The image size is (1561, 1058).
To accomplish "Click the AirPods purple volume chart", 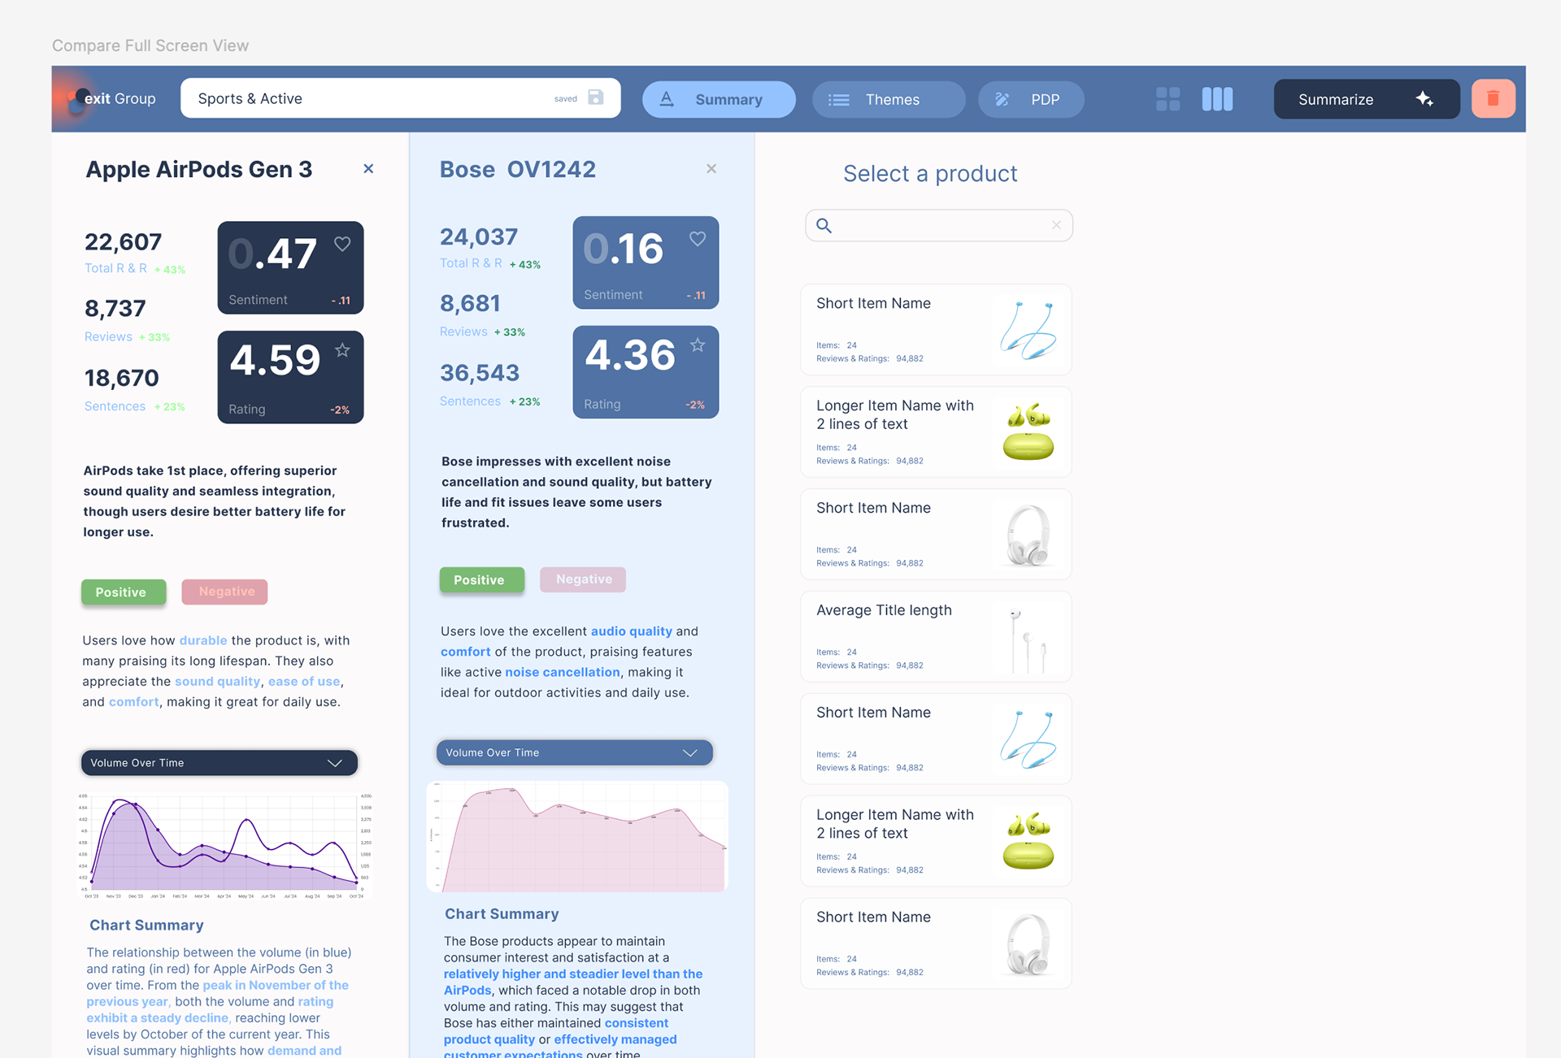I will [x=225, y=845].
